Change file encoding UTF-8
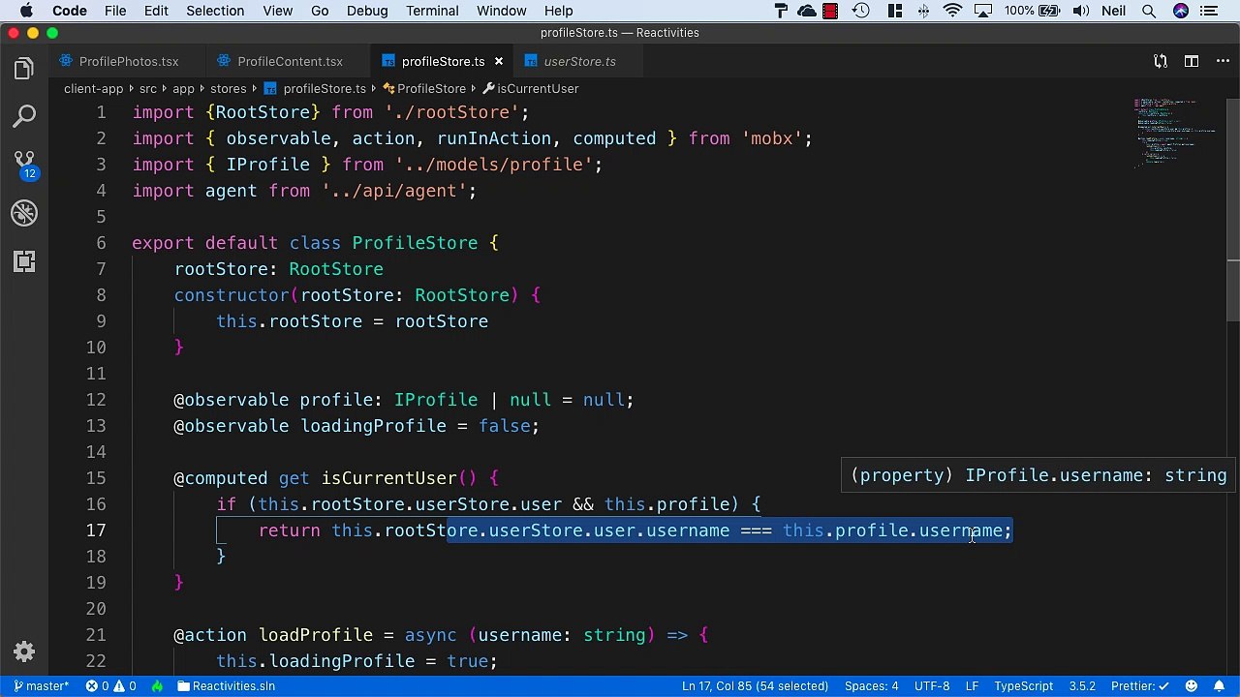Image resolution: width=1240 pixels, height=697 pixels. coord(932,685)
